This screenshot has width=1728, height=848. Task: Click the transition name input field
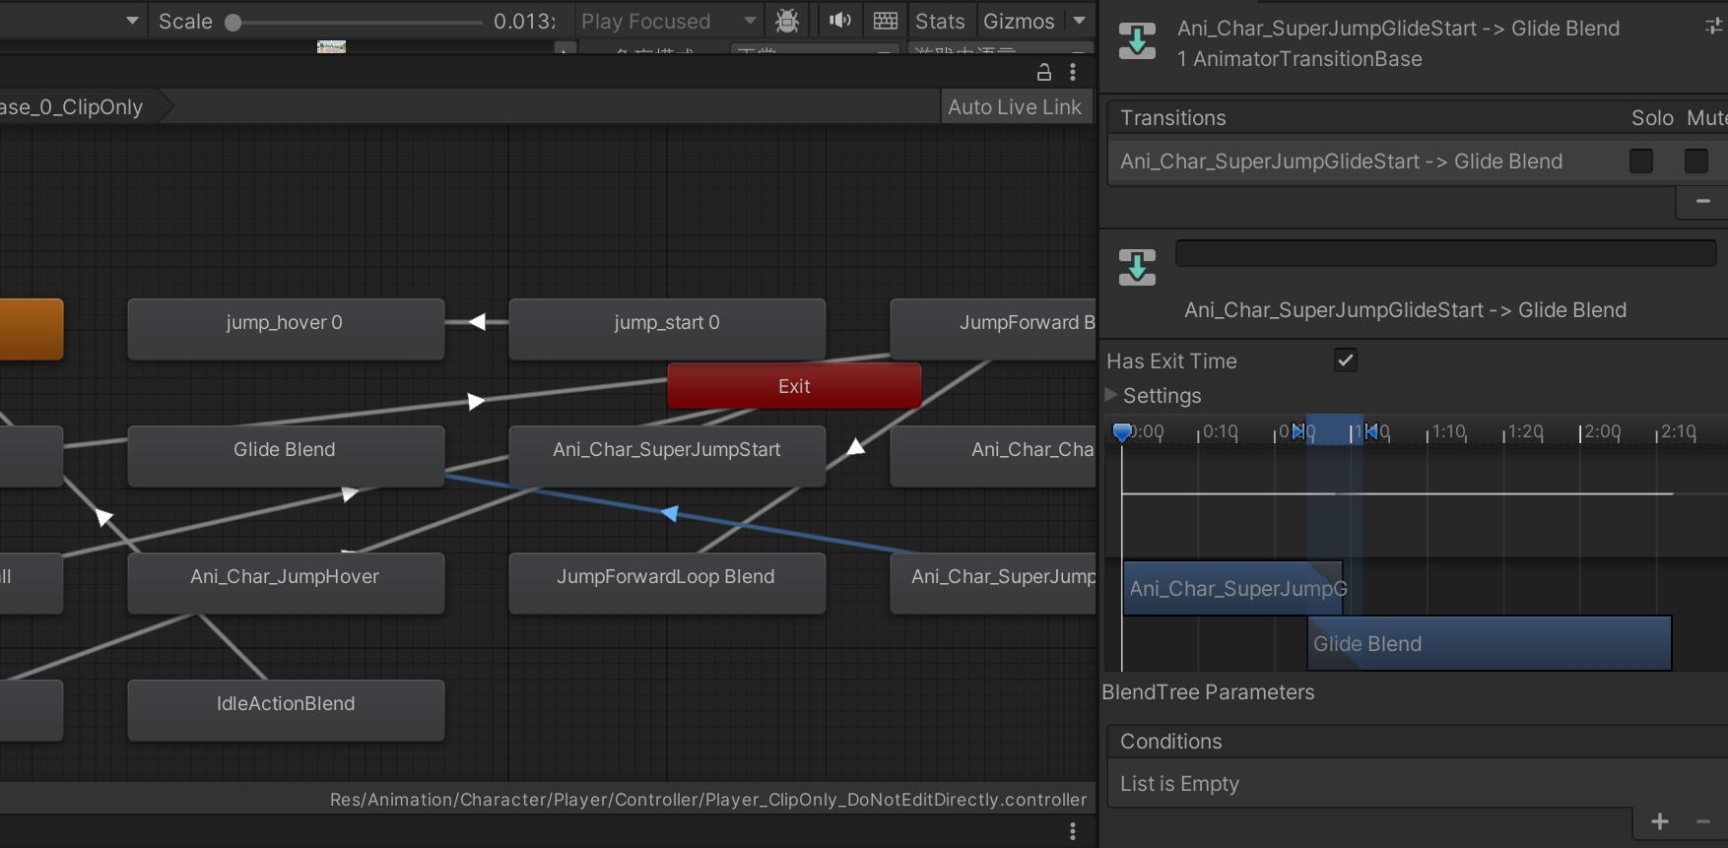[x=1446, y=253]
